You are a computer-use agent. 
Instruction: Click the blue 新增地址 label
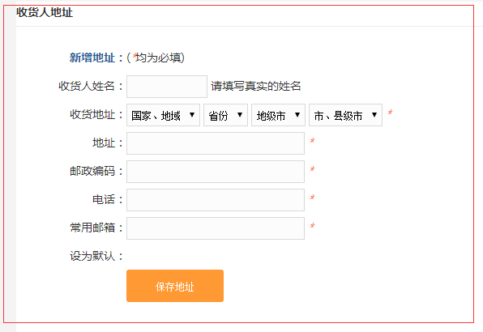(x=92, y=57)
